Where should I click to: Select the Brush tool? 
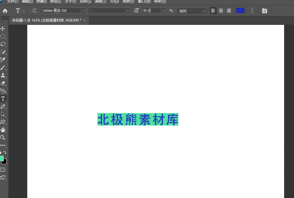(3, 68)
